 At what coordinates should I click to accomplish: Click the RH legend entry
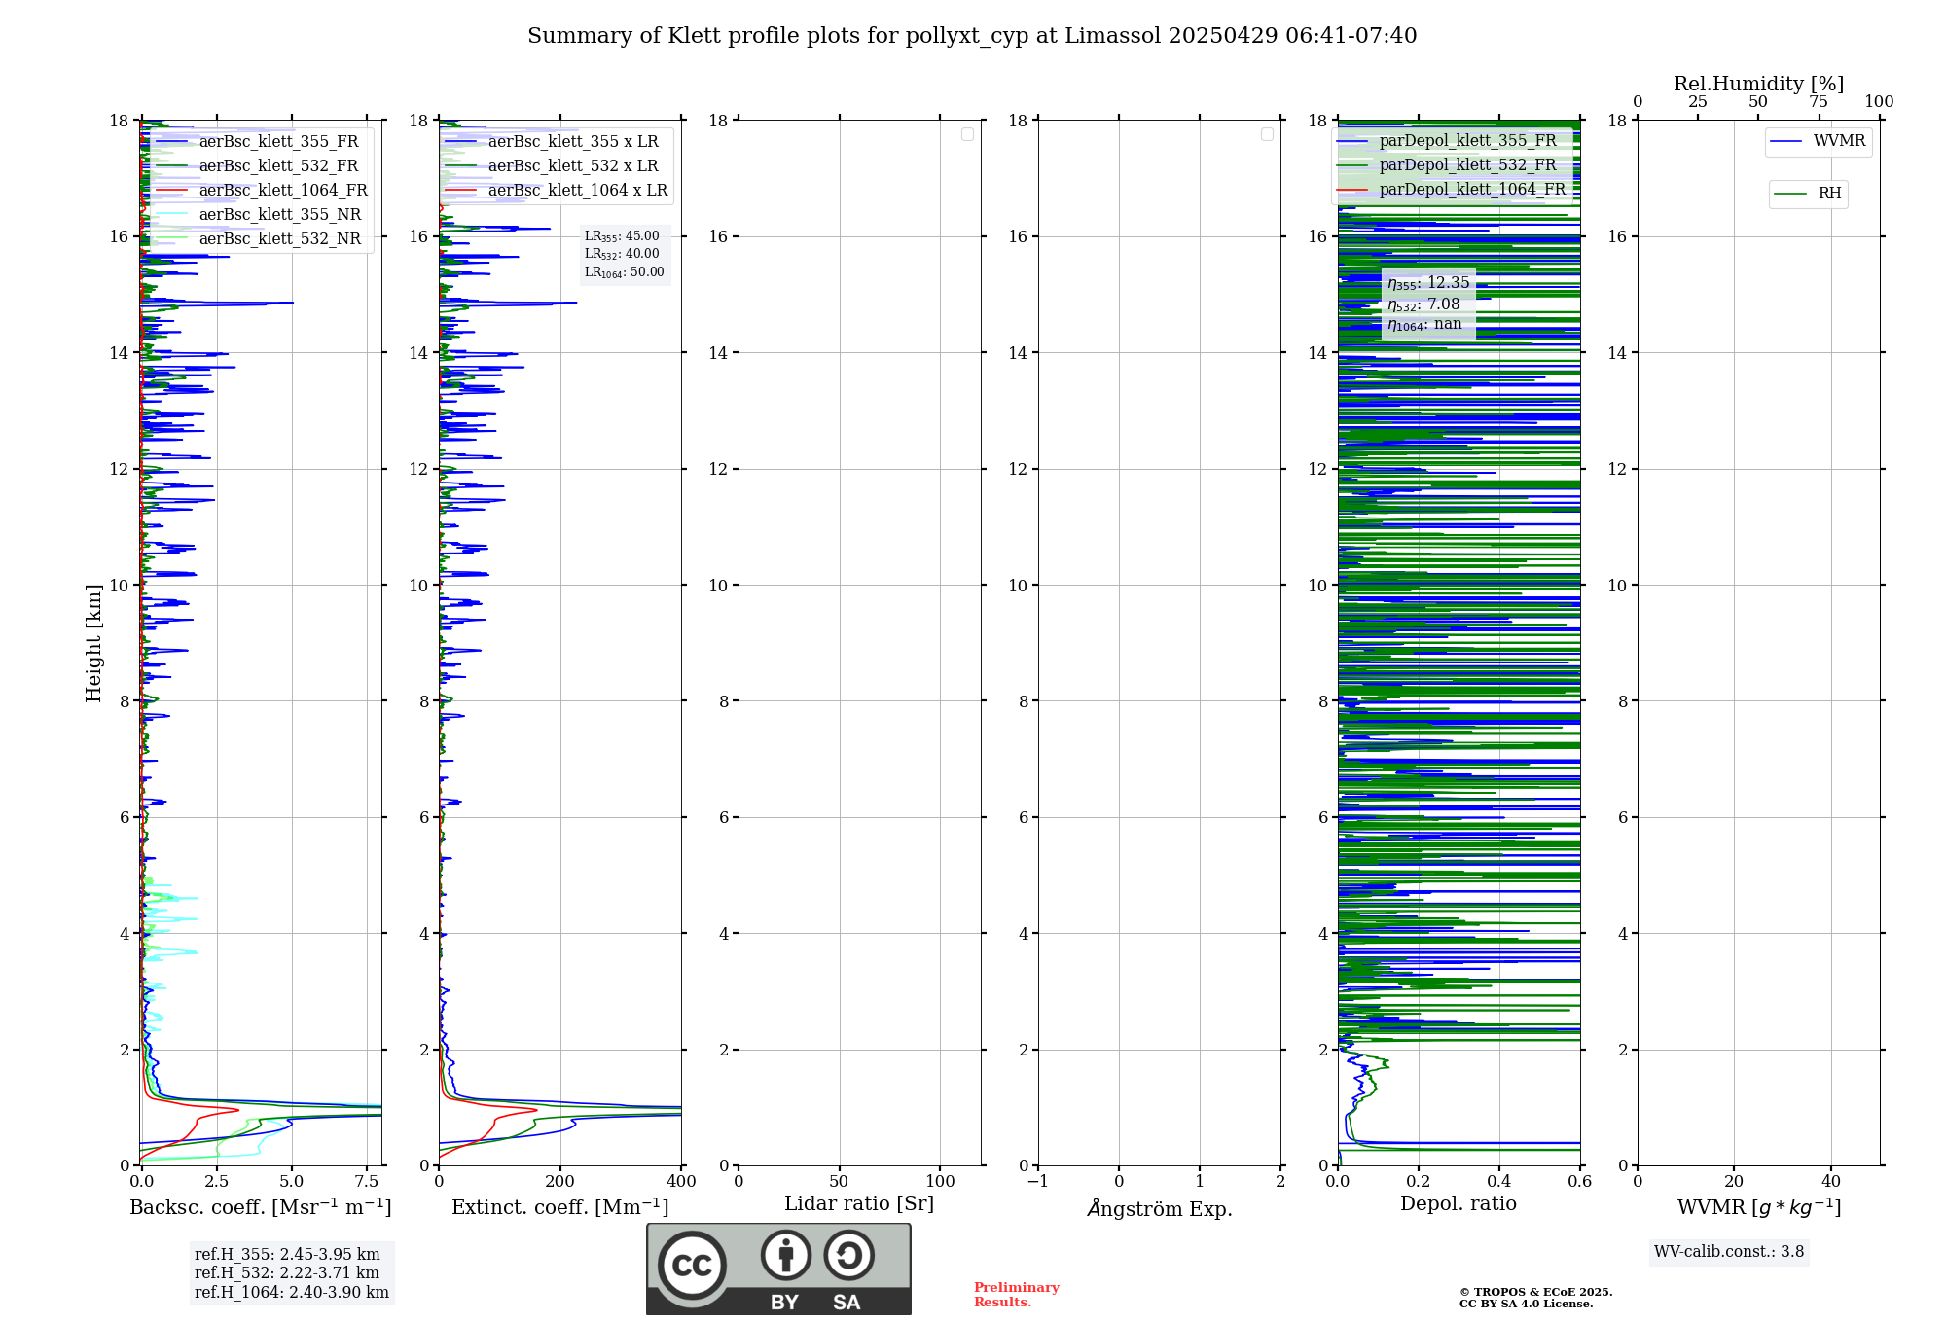pos(1807,194)
